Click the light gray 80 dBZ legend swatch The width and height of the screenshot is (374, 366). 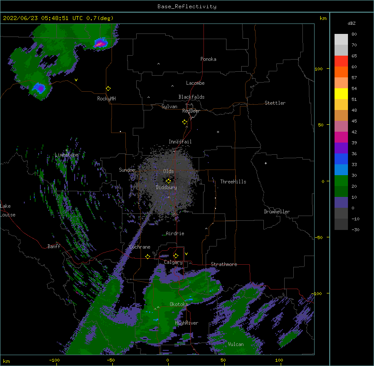pos(341,39)
